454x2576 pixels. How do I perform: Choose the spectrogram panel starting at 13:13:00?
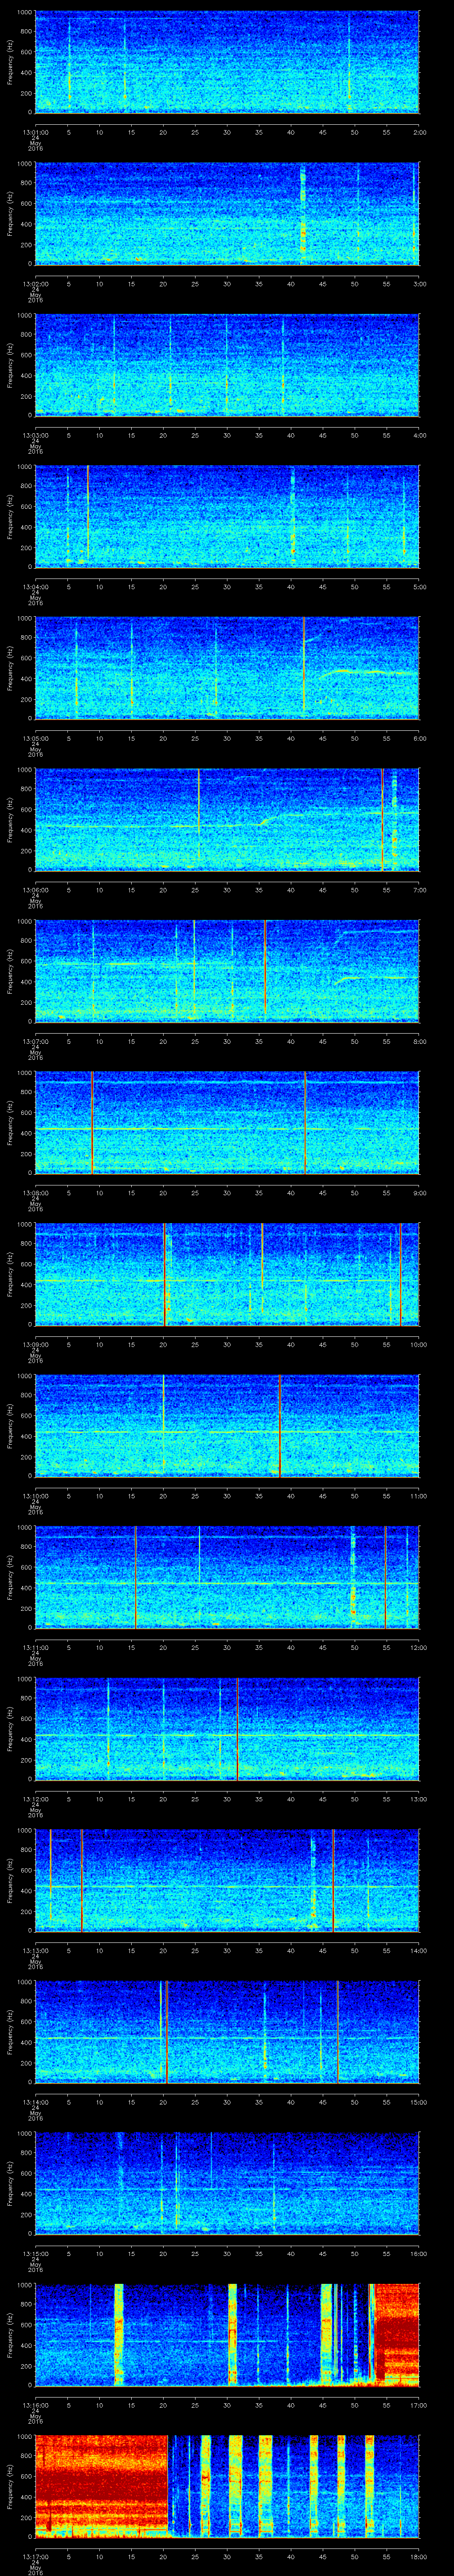click(x=227, y=1881)
